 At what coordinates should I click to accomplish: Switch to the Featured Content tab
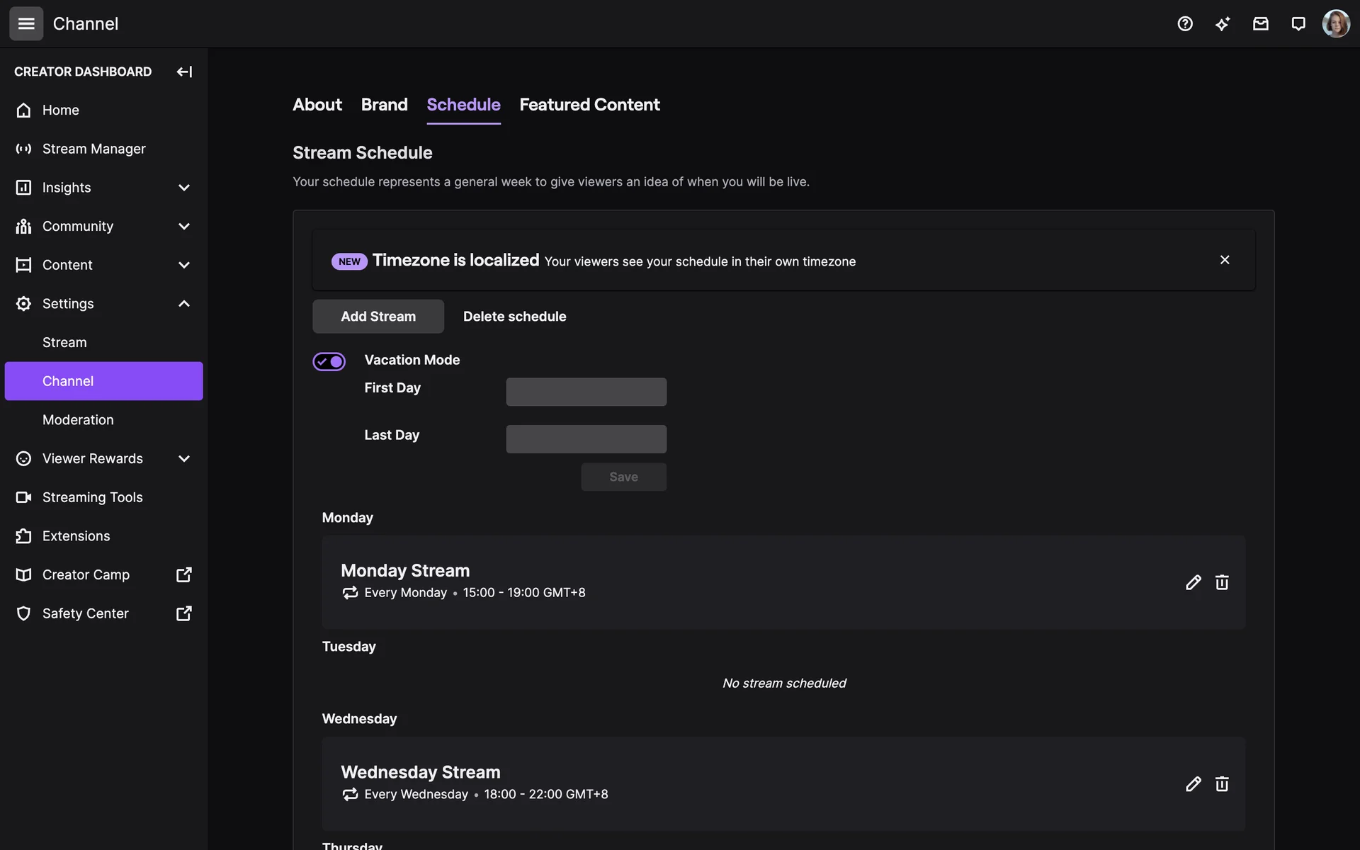[589, 105]
